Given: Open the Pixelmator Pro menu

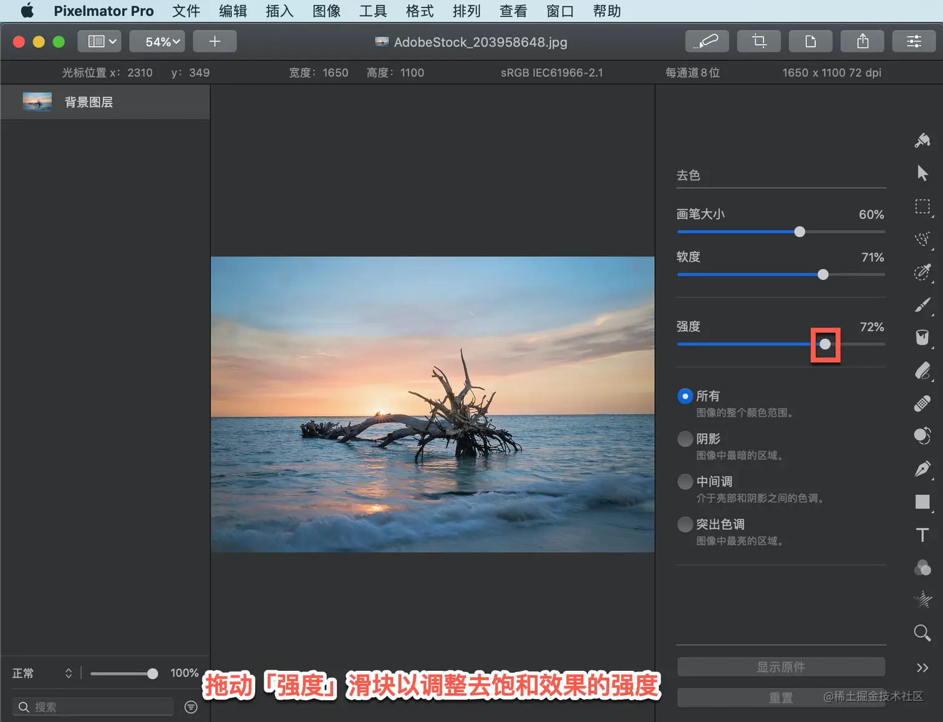Looking at the screenshot, I should click(x=104, y=11).
